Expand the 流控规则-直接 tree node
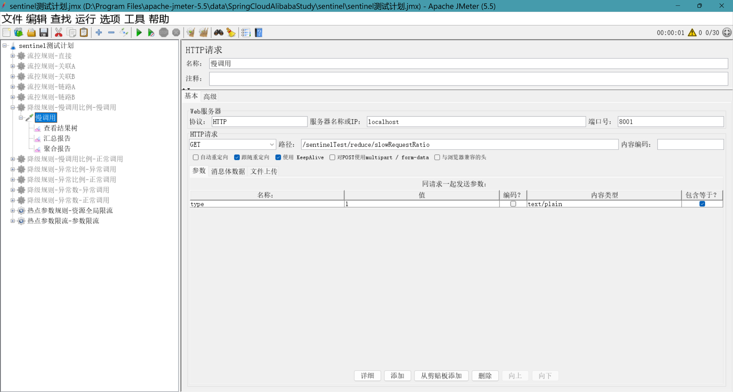 [13, 56]
